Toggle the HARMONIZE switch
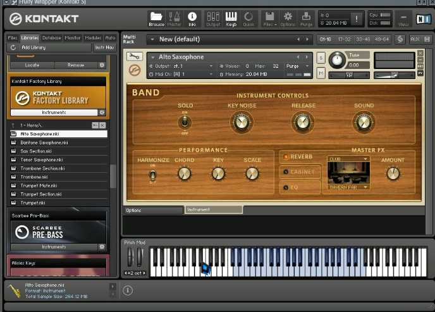This screenshot has width=435, height=312. [152, 175]
